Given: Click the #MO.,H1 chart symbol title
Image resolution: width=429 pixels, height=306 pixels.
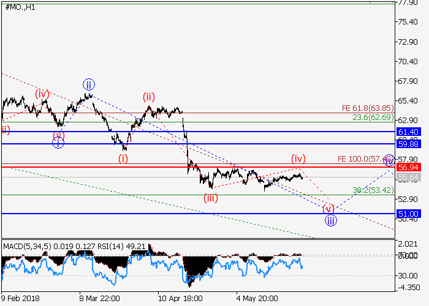Looking at the screenshot, I should (x=20, y=6).
